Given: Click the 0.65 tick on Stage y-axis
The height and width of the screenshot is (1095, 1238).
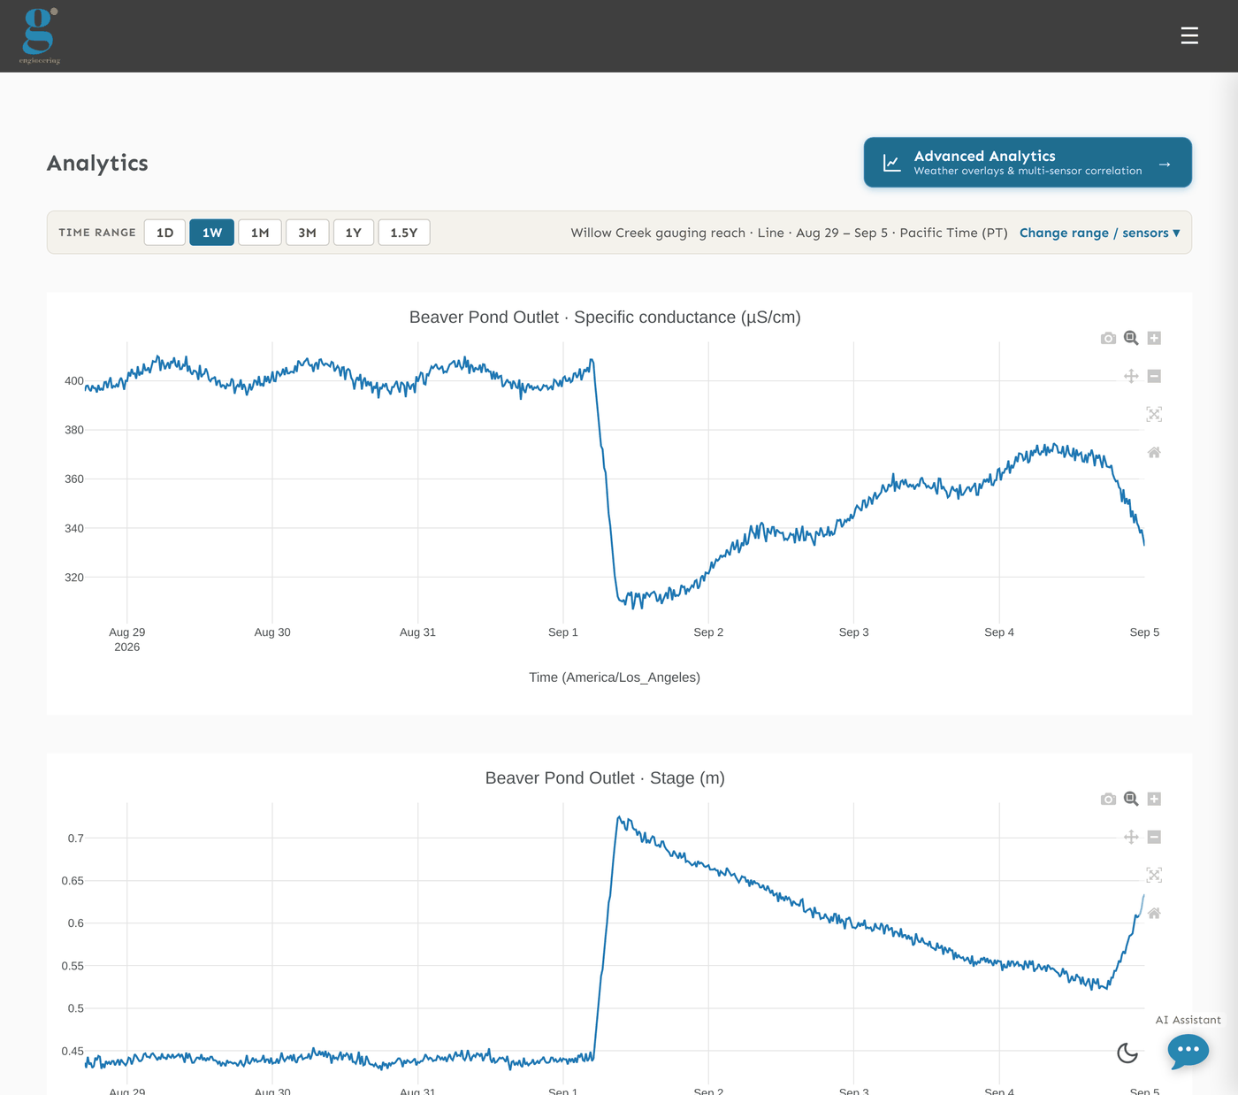Looking at the screenshot, I should click(x=73, y=881).
